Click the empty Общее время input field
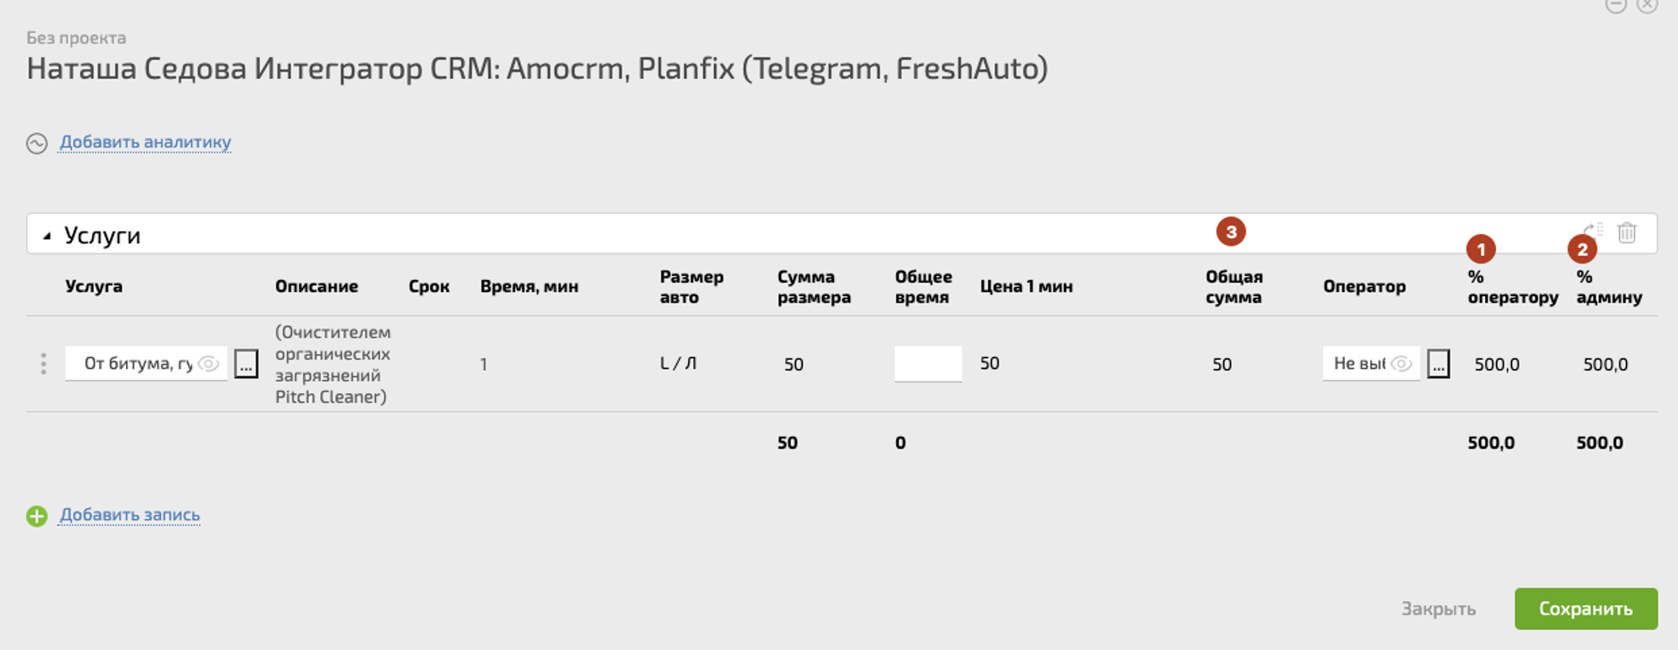Screen dimensions: 1678x650 coord(928,364)
